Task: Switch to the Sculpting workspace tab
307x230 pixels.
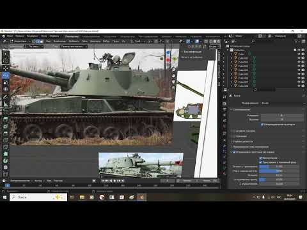Action: click(x=110, y=36)
